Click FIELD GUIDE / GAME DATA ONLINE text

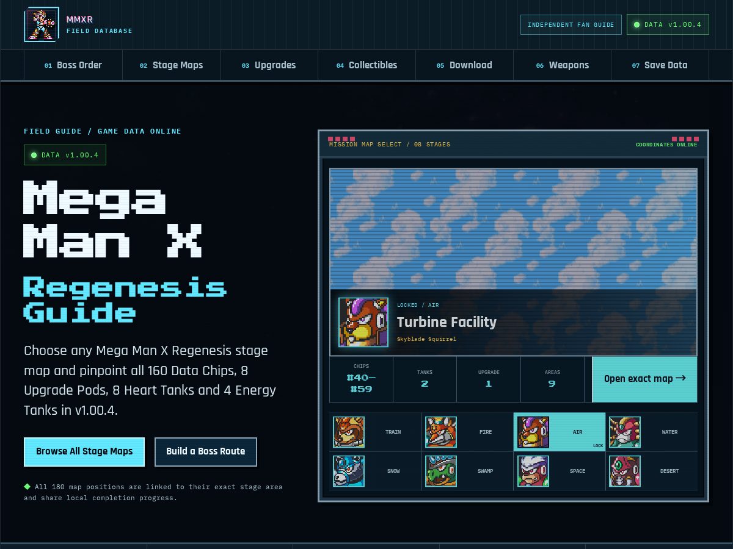tap(103, 131)
